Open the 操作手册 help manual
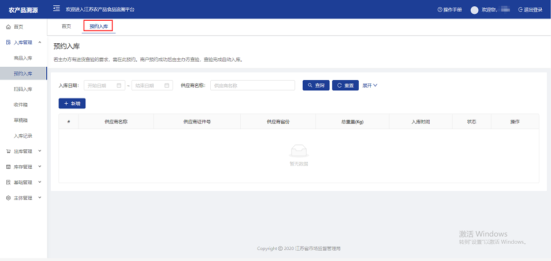 click(x=449, y=10)
